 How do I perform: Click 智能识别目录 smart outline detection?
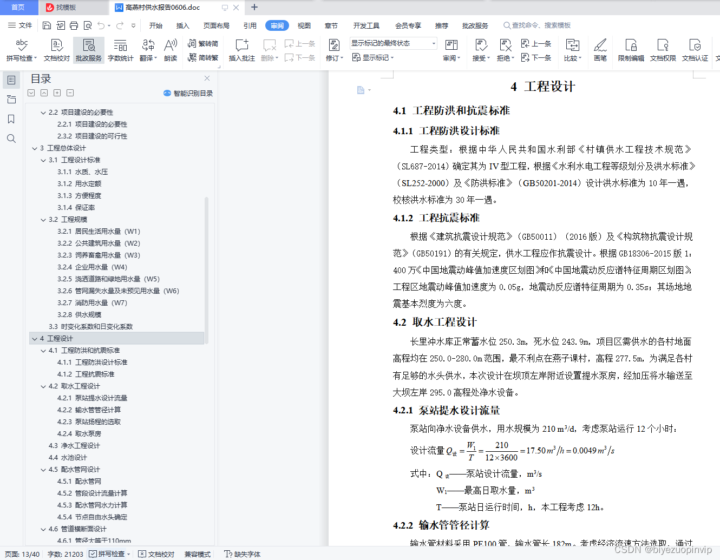coord(188,93)
